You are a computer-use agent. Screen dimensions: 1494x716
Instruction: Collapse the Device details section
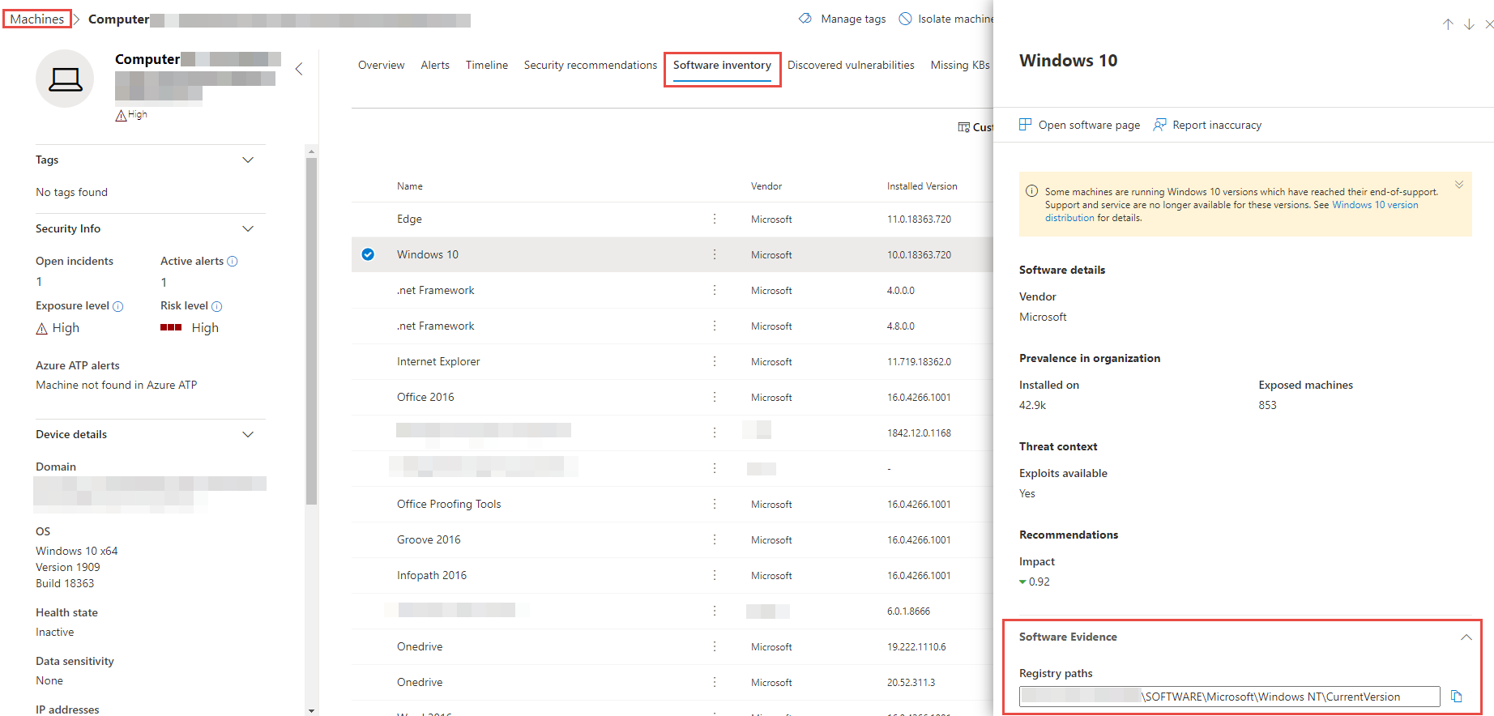tap(248, 434)
